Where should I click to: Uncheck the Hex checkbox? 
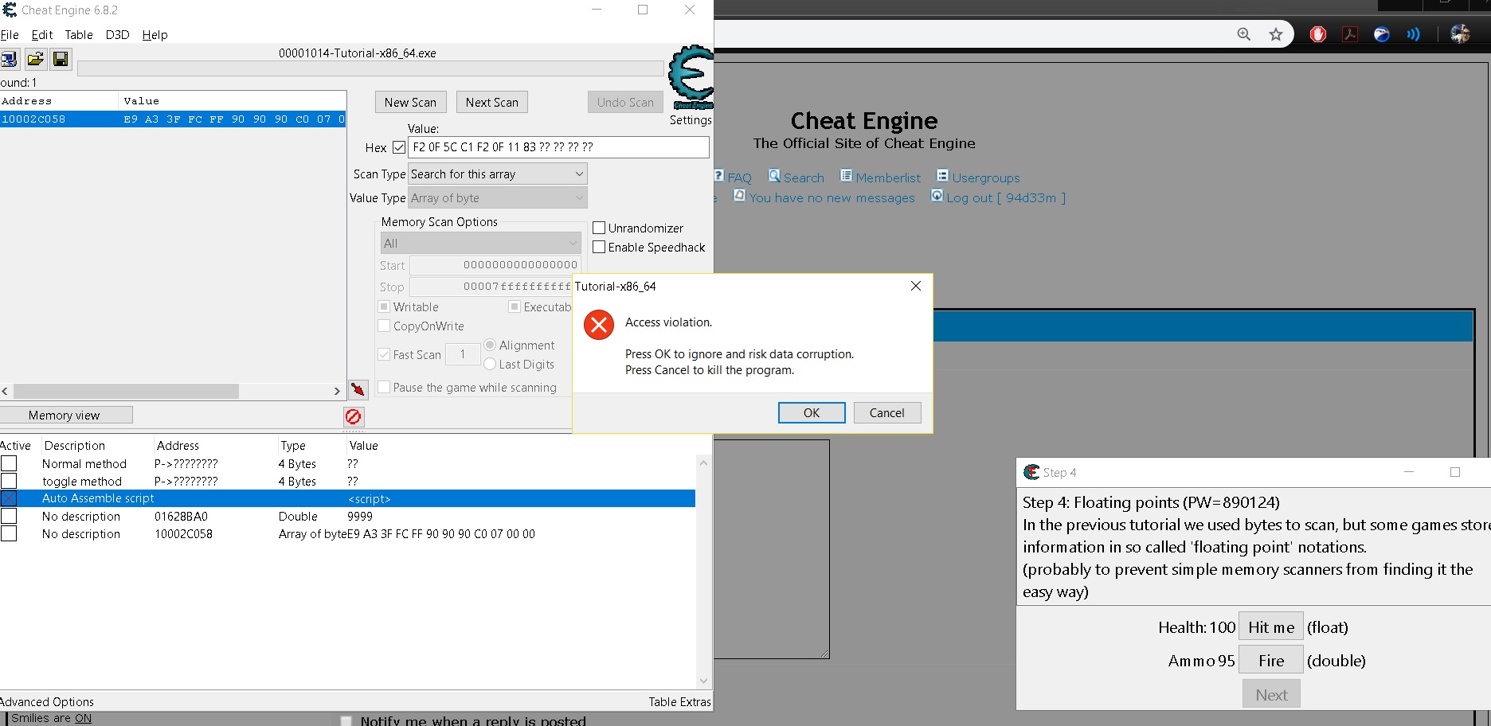point(399,147)
